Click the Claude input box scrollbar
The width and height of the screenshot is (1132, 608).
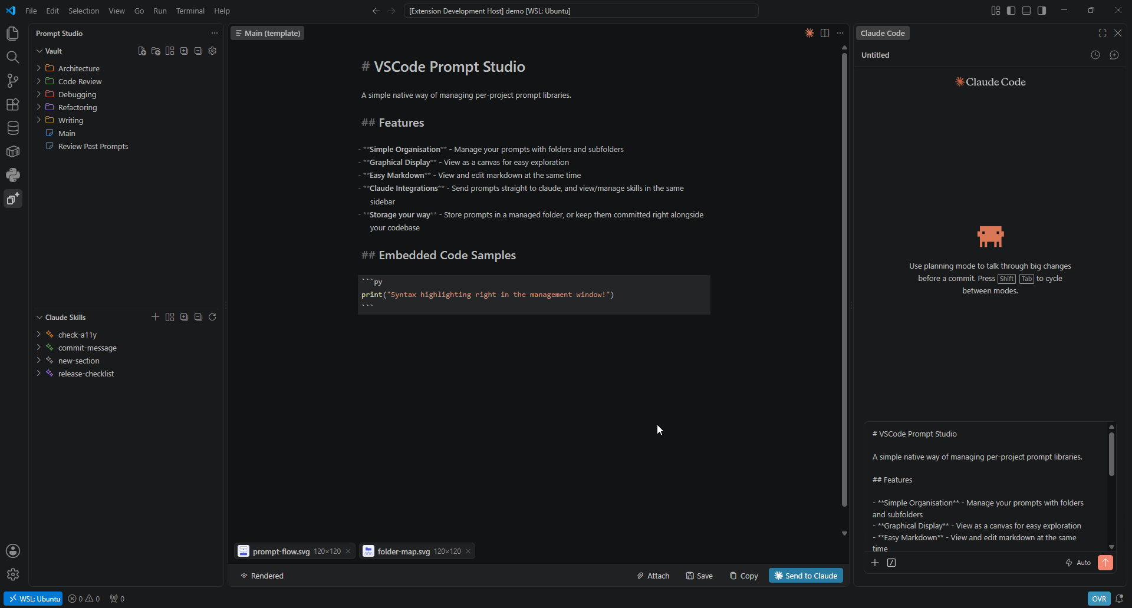pos(1111,454)
